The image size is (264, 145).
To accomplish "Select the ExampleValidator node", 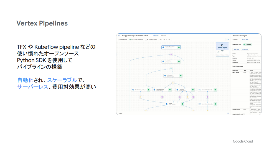I will (162, 90).
